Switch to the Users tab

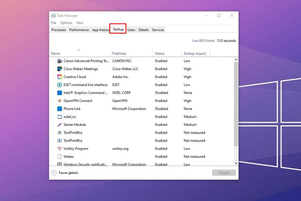point(131,30)
